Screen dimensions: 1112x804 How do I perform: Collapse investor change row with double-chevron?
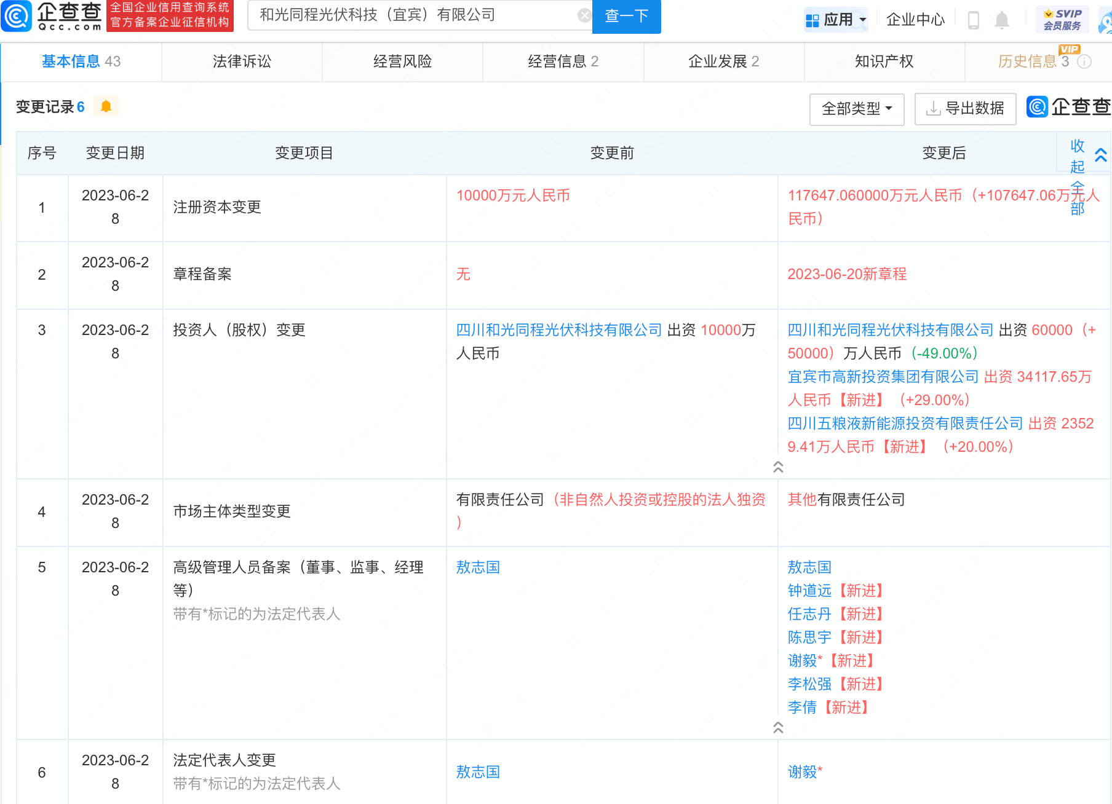tap(778, 467)
